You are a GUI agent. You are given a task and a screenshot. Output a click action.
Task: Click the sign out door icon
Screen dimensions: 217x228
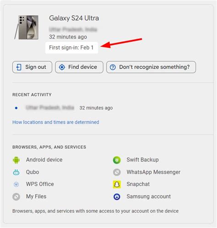tap(19, 67)
